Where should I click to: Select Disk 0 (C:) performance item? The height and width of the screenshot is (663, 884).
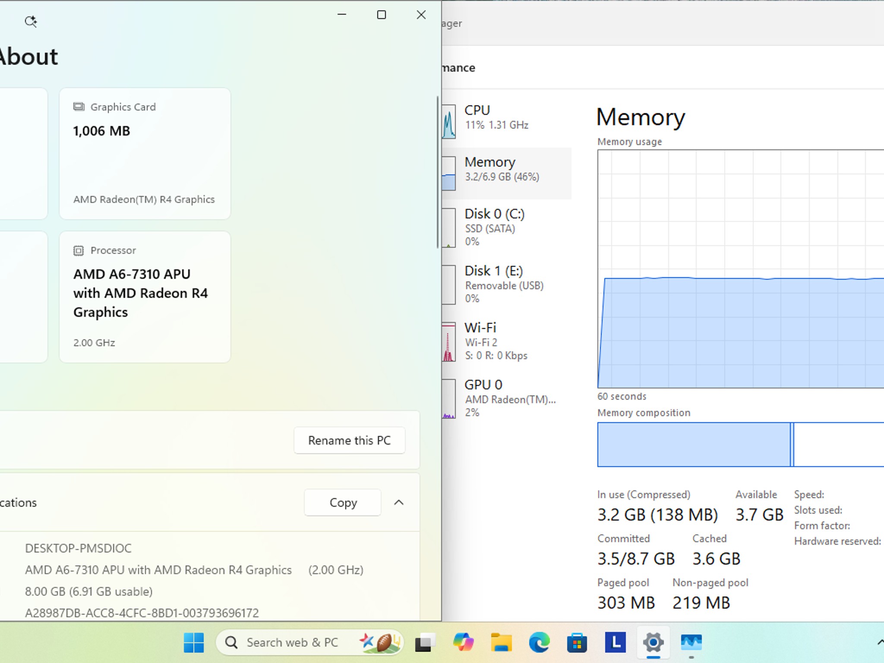point(506,227)
